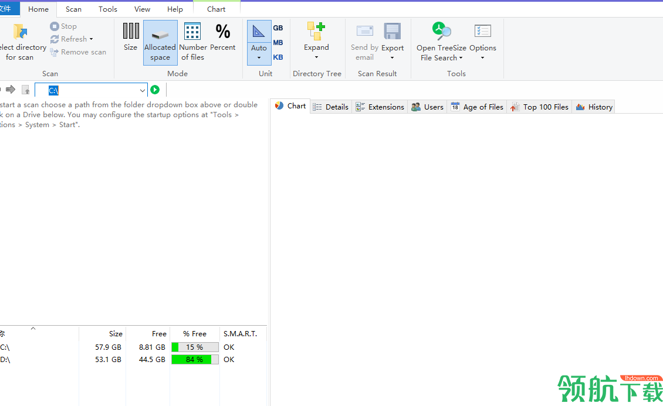663x406 pixels.
Task: Set unit to GB
Action: click(278, 28)
